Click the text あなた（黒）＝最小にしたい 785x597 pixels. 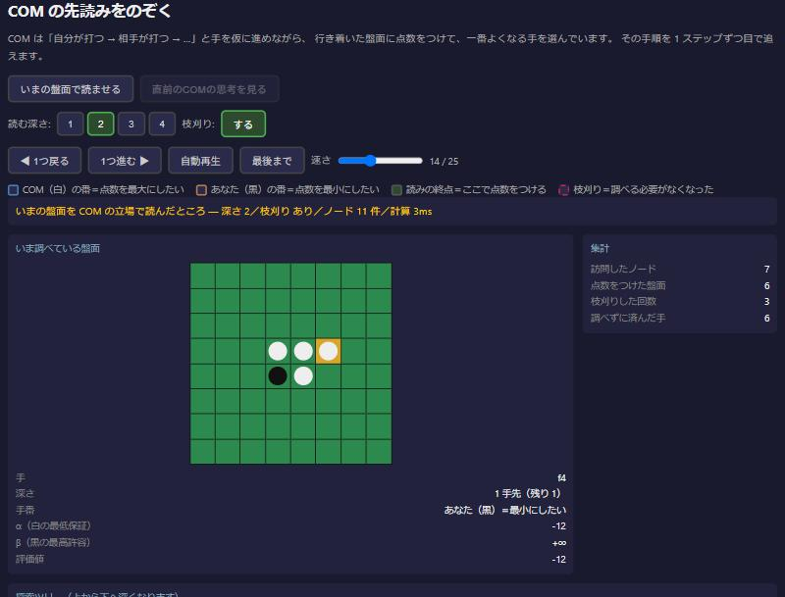505,510
